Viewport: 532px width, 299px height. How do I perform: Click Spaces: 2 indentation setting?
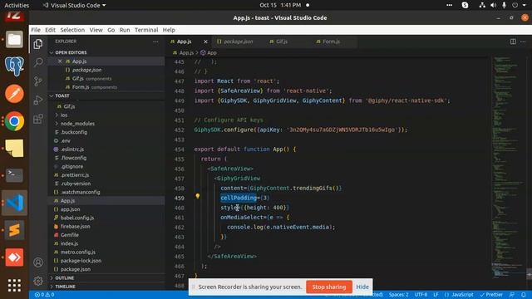coord(399,295)
